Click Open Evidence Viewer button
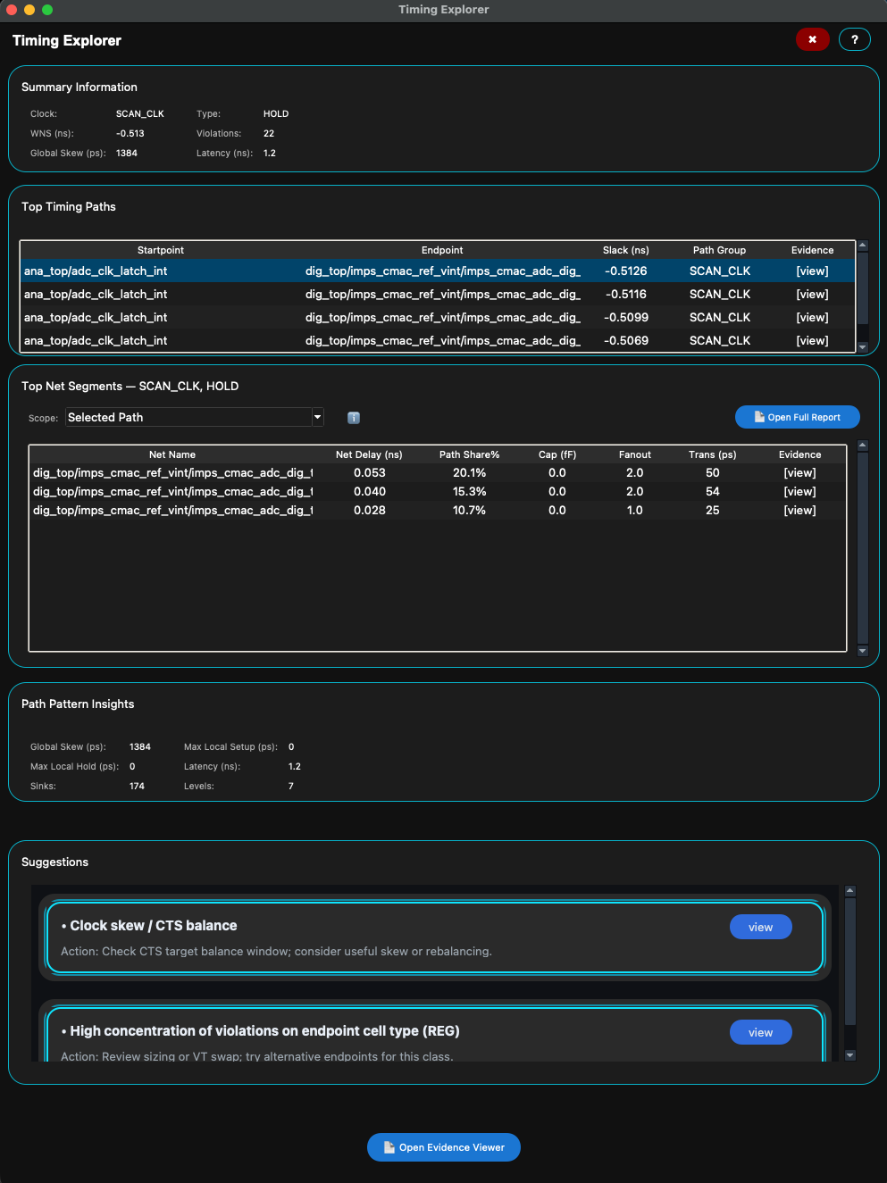The width and height of the screenshot is (887, 1183). (x=443, y=1147)
